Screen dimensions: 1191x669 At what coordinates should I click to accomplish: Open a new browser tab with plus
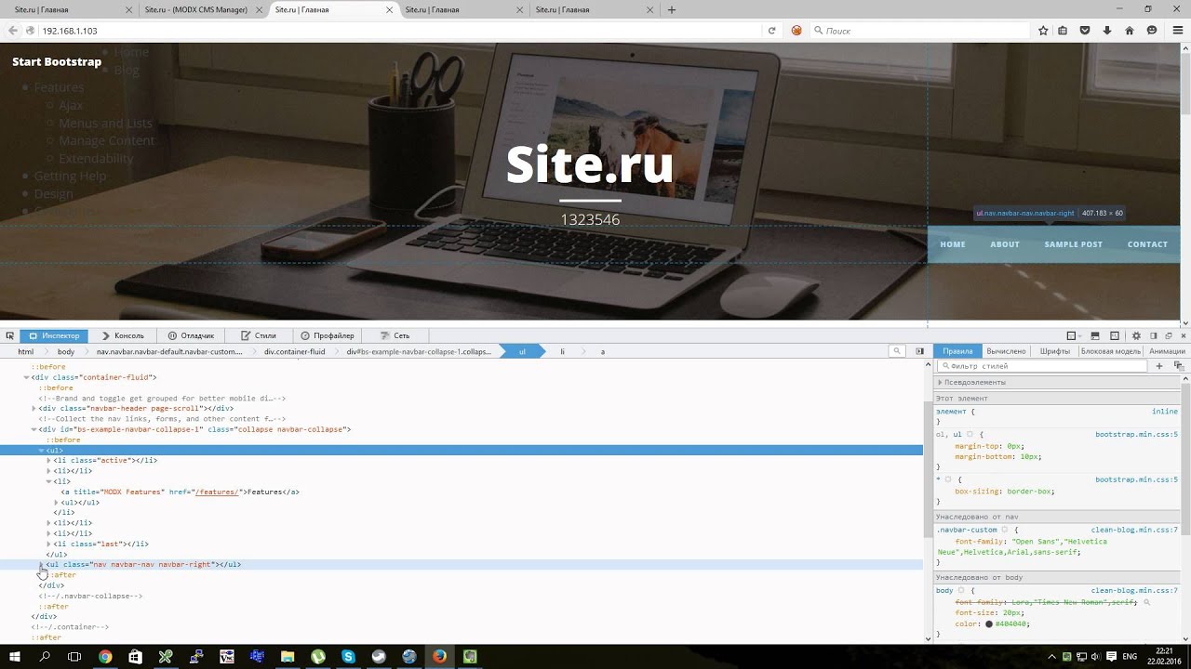(672, 10)
